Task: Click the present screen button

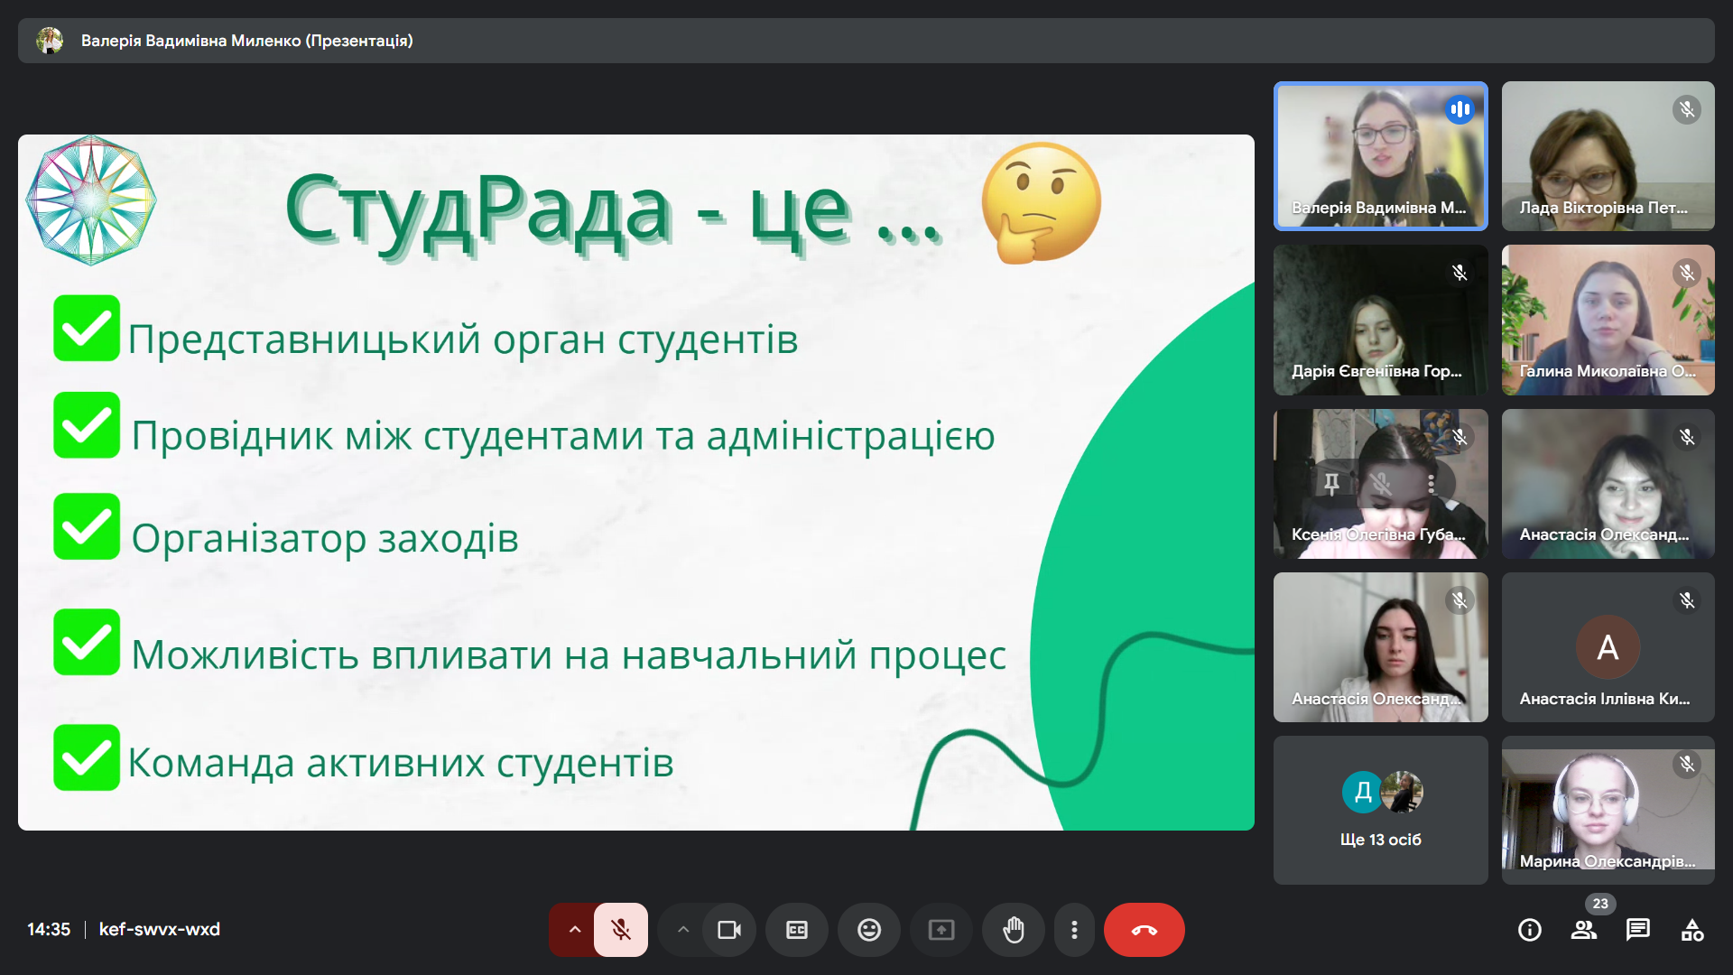Action: tap(941, 930)
